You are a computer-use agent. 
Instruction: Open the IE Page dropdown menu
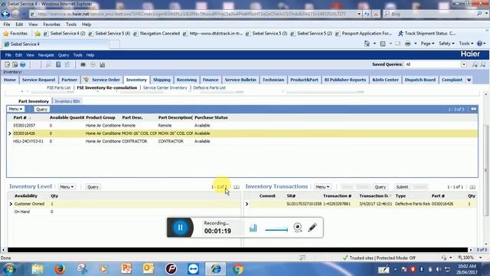tap(427, 44)
